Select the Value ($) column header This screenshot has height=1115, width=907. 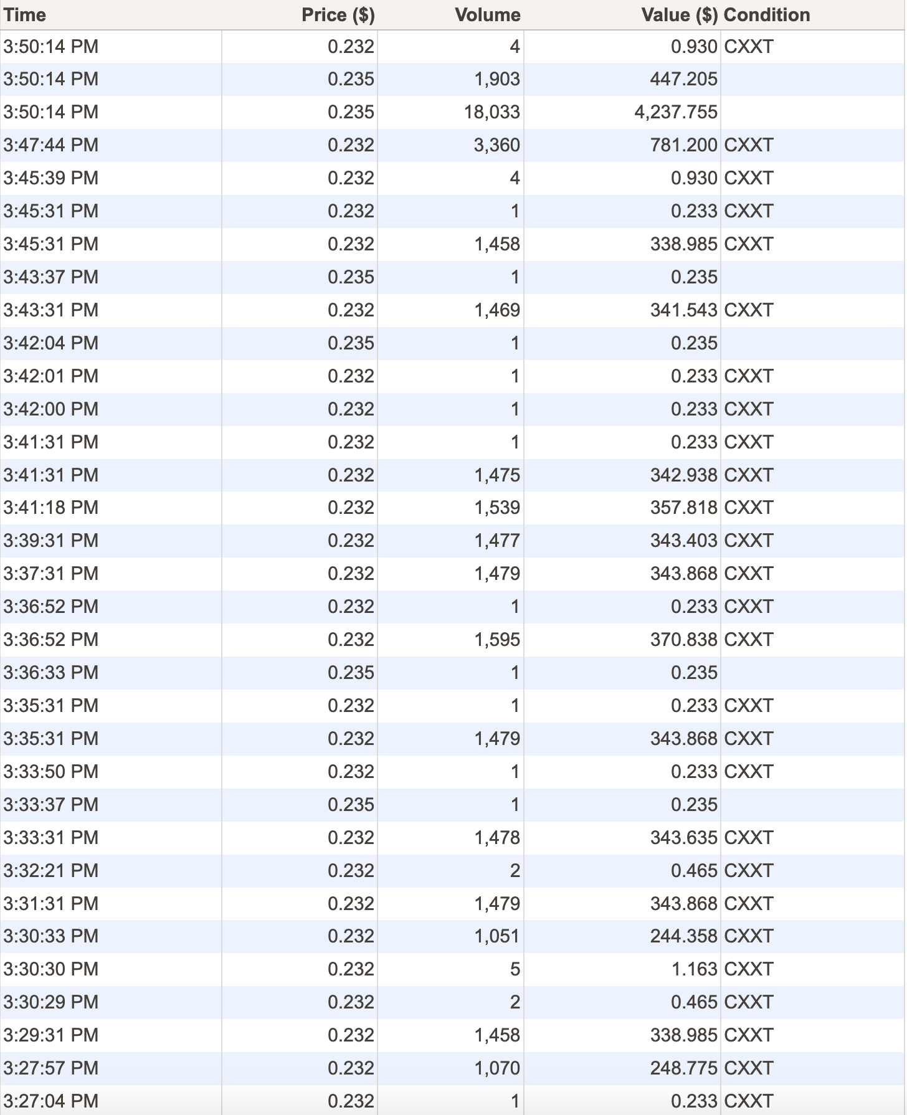pyautogui.click(x=679, y=15)
